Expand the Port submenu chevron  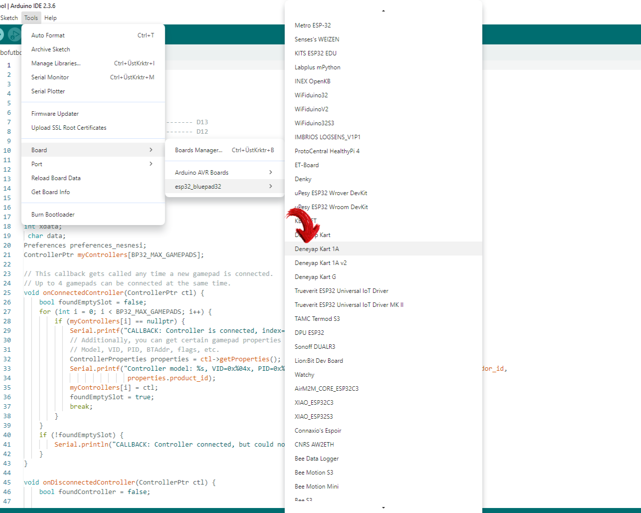(151, 164)
